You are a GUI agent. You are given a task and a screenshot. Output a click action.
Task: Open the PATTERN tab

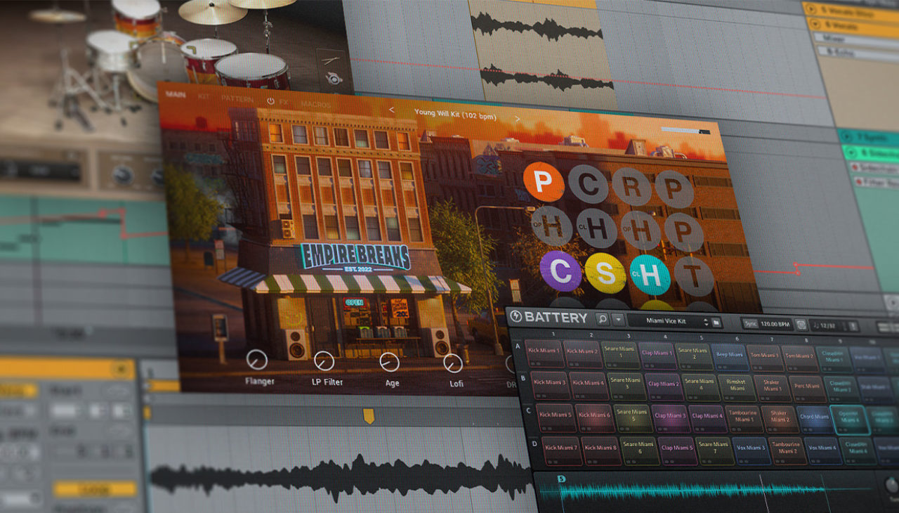[x=237, y=99]
